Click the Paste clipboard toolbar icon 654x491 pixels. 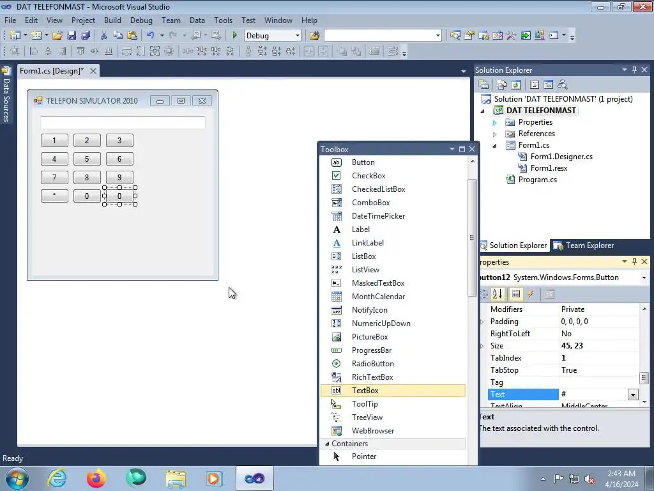132,36
